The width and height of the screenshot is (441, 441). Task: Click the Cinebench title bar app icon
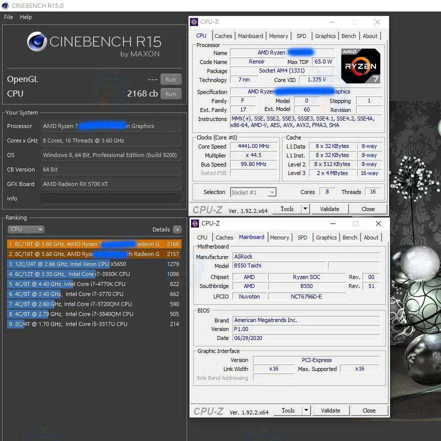5,5
